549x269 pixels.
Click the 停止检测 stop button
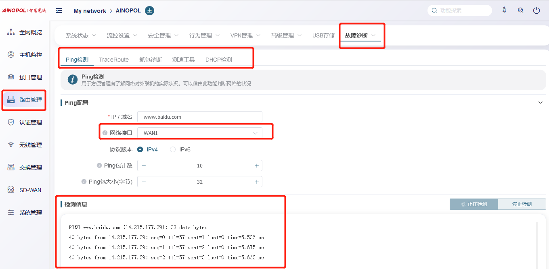pyautogui.click(x=522, y=204)
